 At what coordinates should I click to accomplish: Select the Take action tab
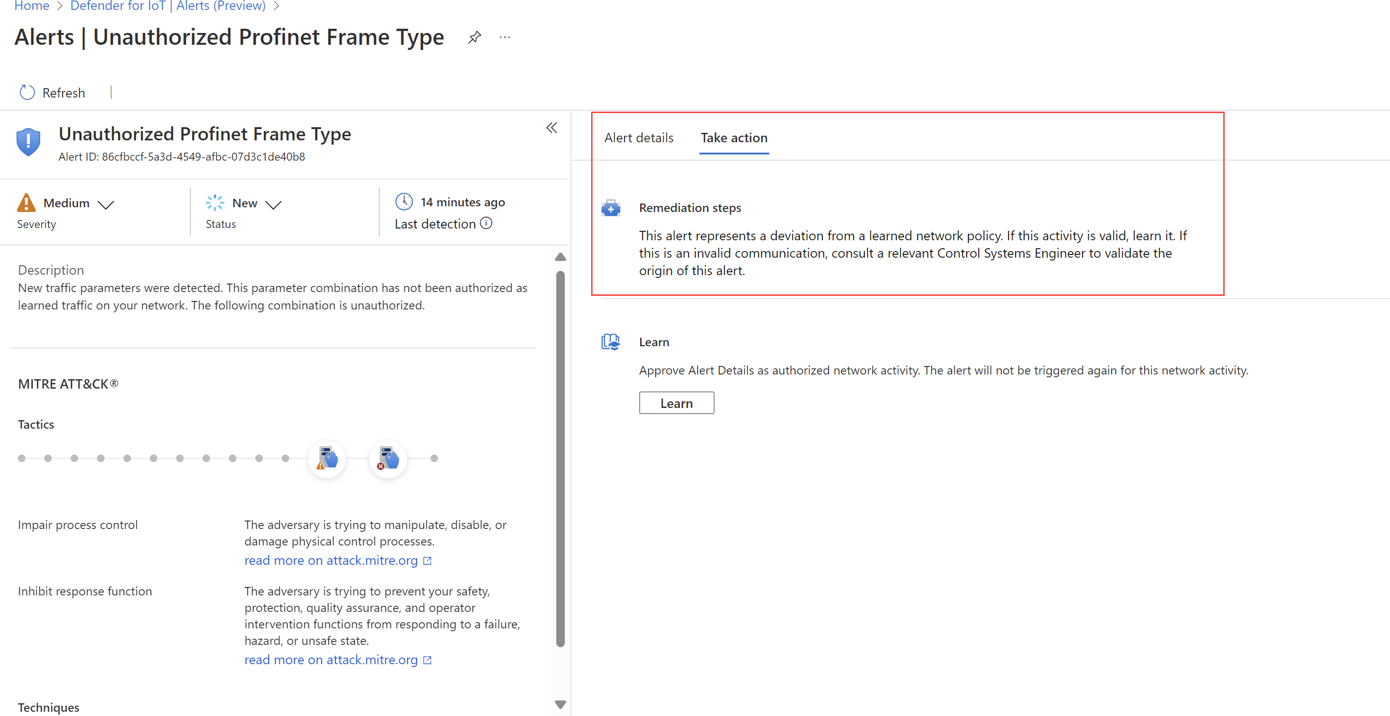(x=735, y=137)
